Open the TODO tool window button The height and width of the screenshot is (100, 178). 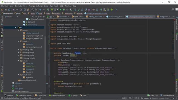[84, 96]
